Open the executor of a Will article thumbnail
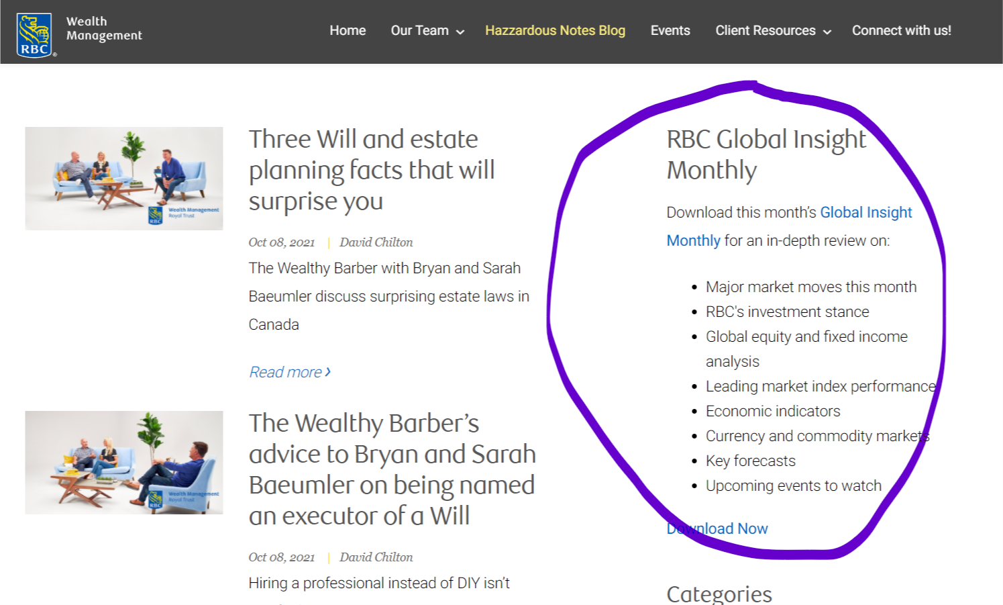Image resolution: width=1003 pixels, height=605 pixels. click(x=124, y=463)
